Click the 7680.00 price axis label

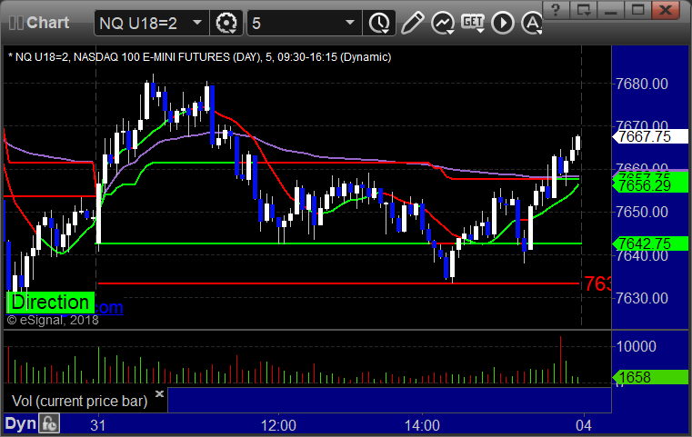pos(642,84)
